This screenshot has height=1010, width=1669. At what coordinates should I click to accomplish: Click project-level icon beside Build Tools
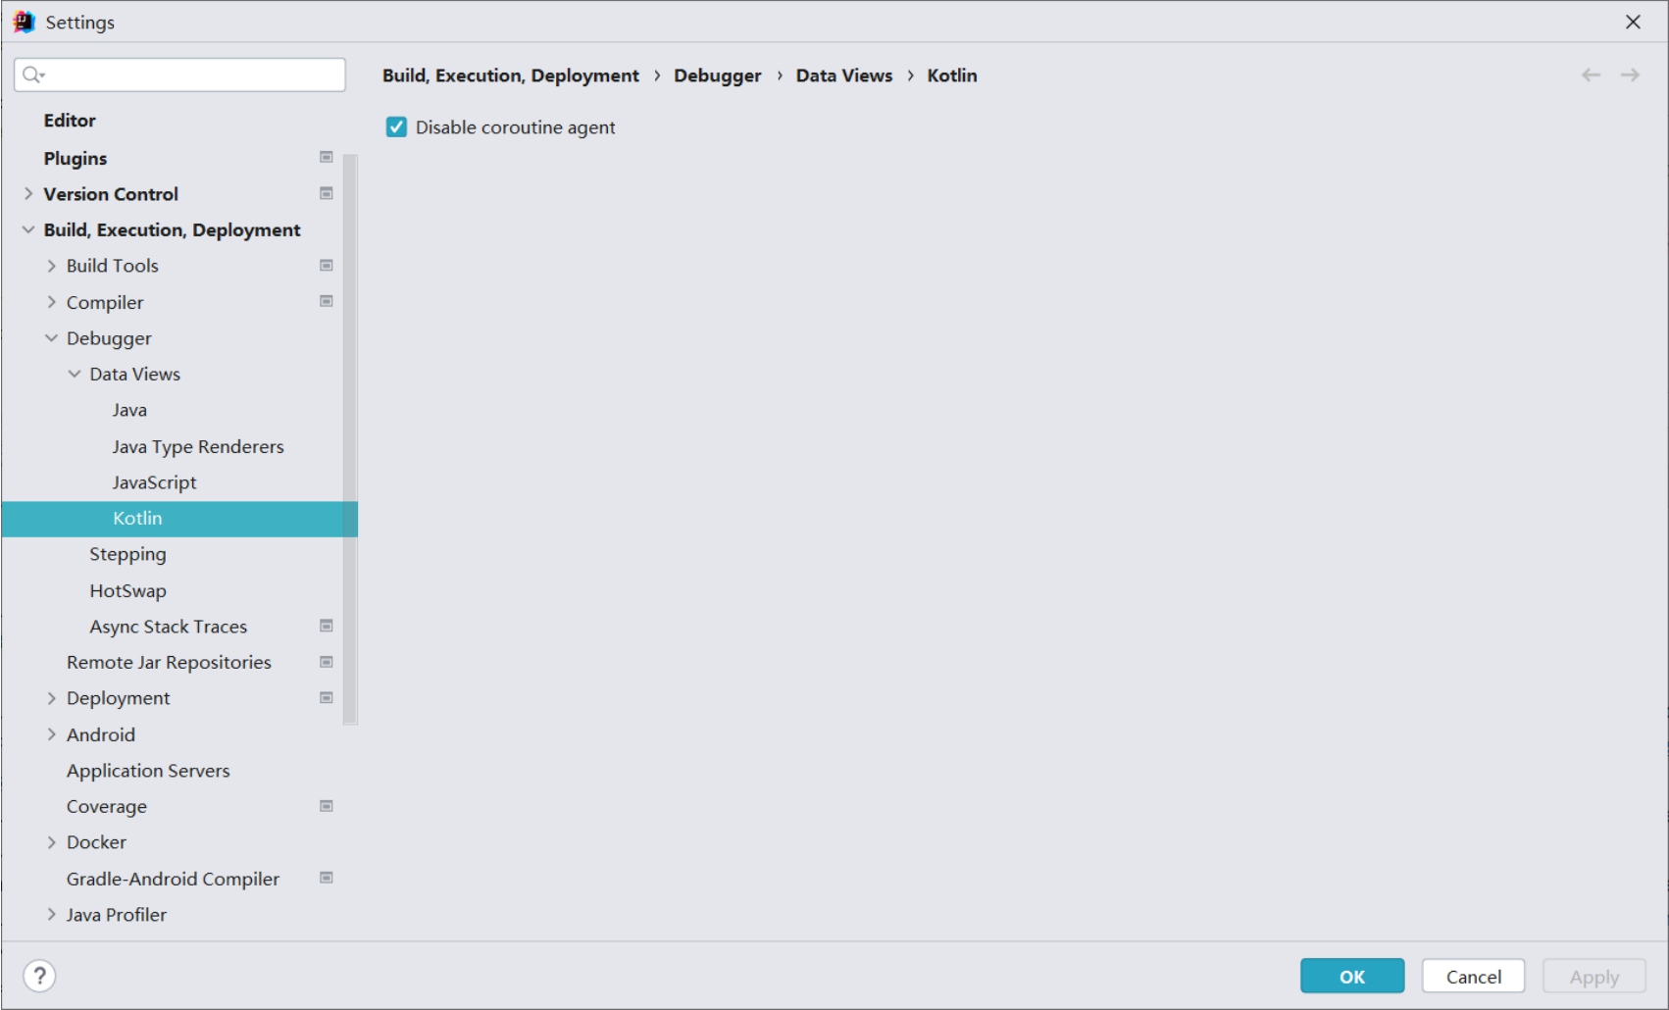click(327, 265)
